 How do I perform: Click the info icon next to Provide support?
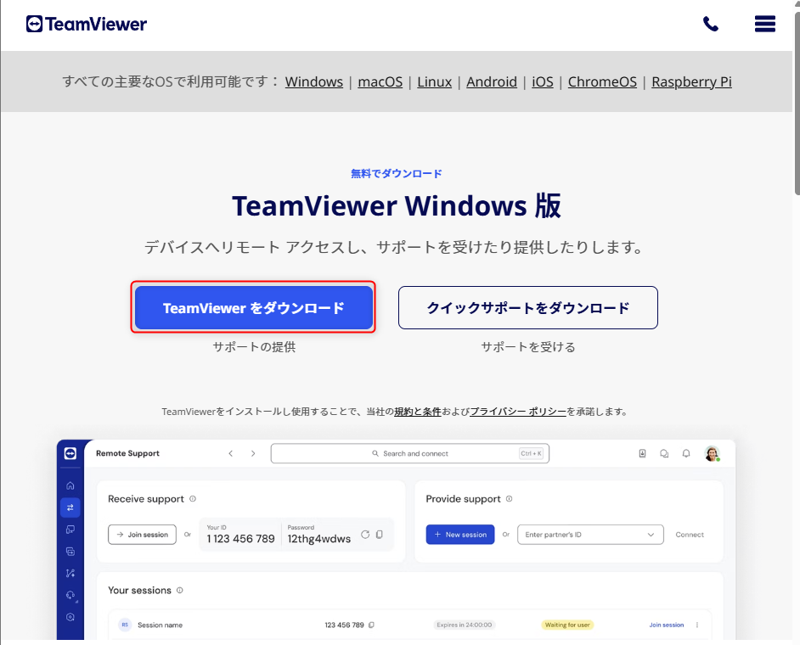[510, 499]
